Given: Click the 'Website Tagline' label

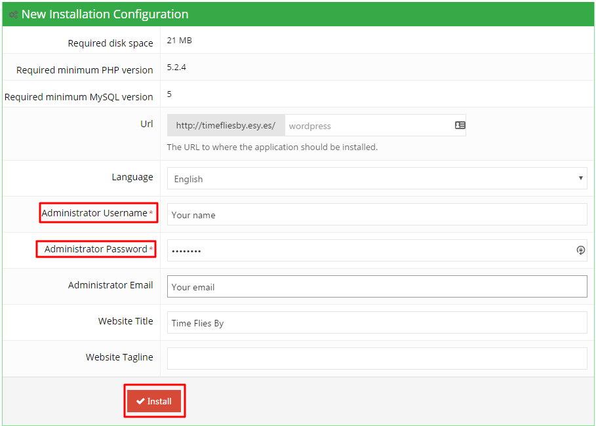Looking at the screenshot, I should 119,357.
